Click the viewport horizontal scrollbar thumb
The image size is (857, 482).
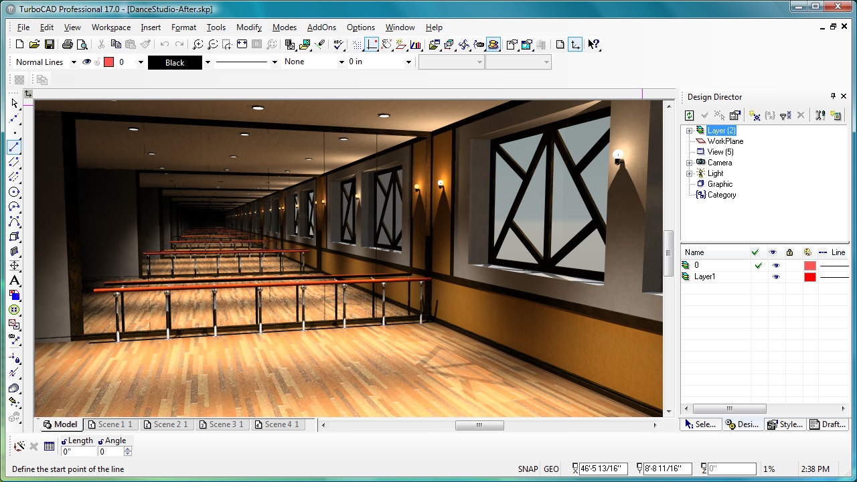[479, 424]
